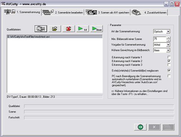The height and width of the screenshot is (137, 181).
Task: Click the AVCutty title bar app icon
Action: 3,4
